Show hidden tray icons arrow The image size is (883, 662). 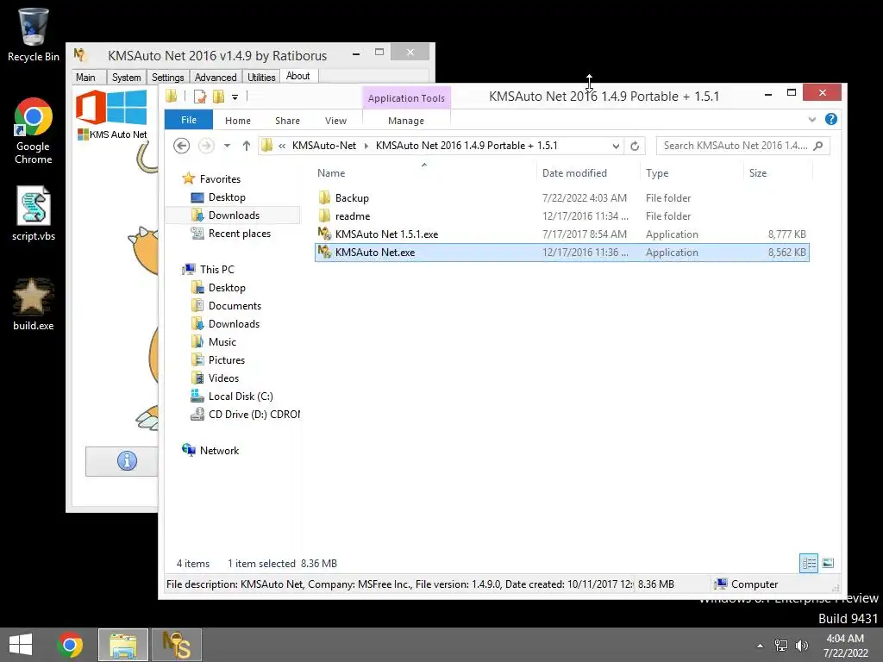click(761, 646)
